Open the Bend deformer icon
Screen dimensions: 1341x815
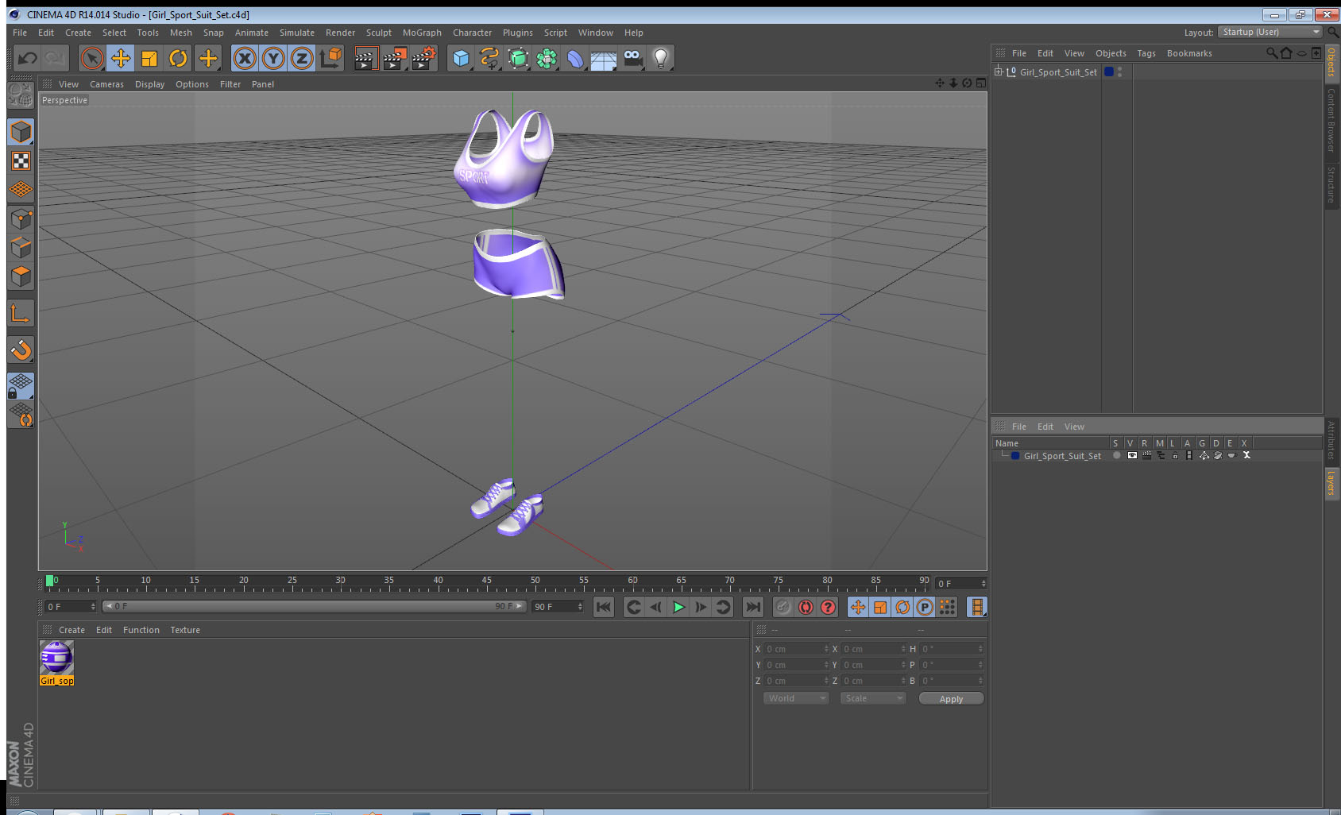pos(575,58)
